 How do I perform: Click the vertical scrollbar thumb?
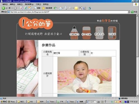pos(137,37)
